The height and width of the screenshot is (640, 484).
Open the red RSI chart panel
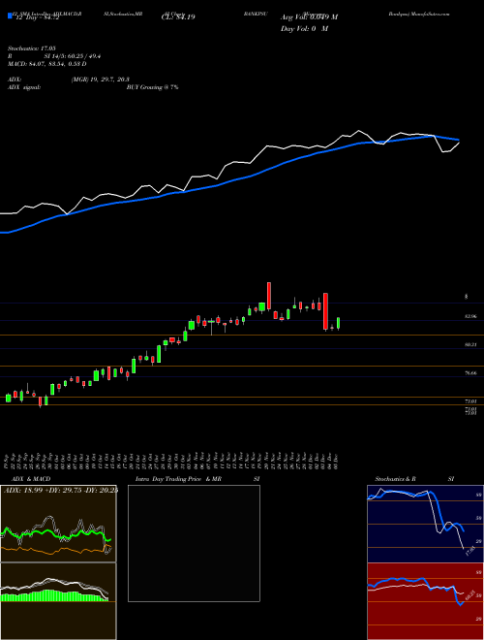425,601
